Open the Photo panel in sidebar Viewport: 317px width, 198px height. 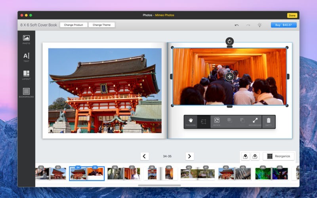(x=26, y=39)
